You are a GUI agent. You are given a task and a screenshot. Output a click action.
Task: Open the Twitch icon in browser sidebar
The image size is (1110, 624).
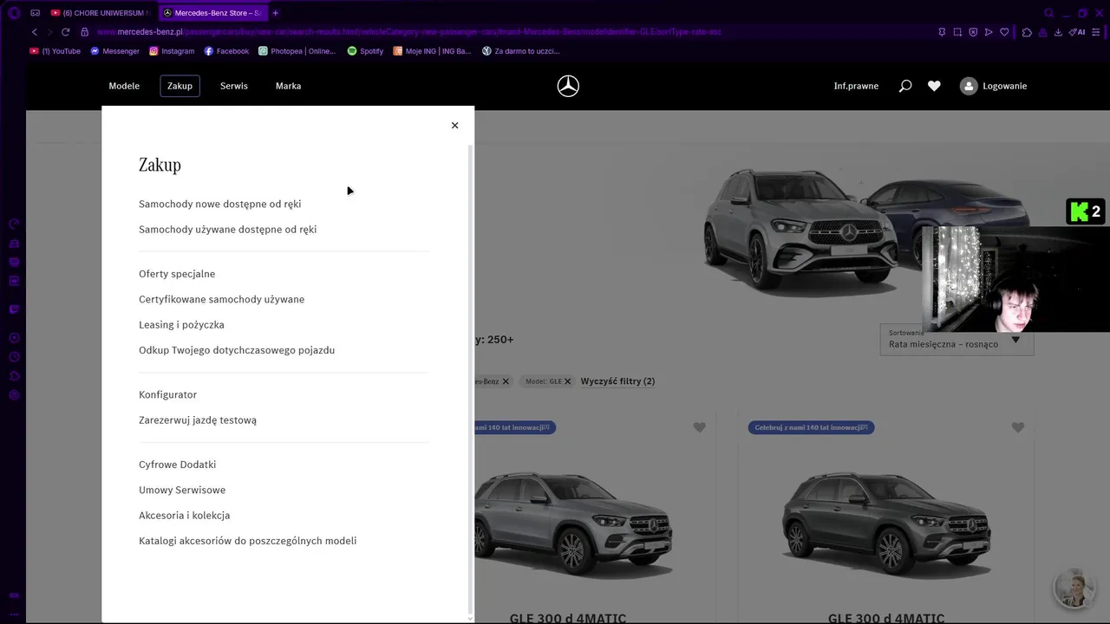coord(14,309)
